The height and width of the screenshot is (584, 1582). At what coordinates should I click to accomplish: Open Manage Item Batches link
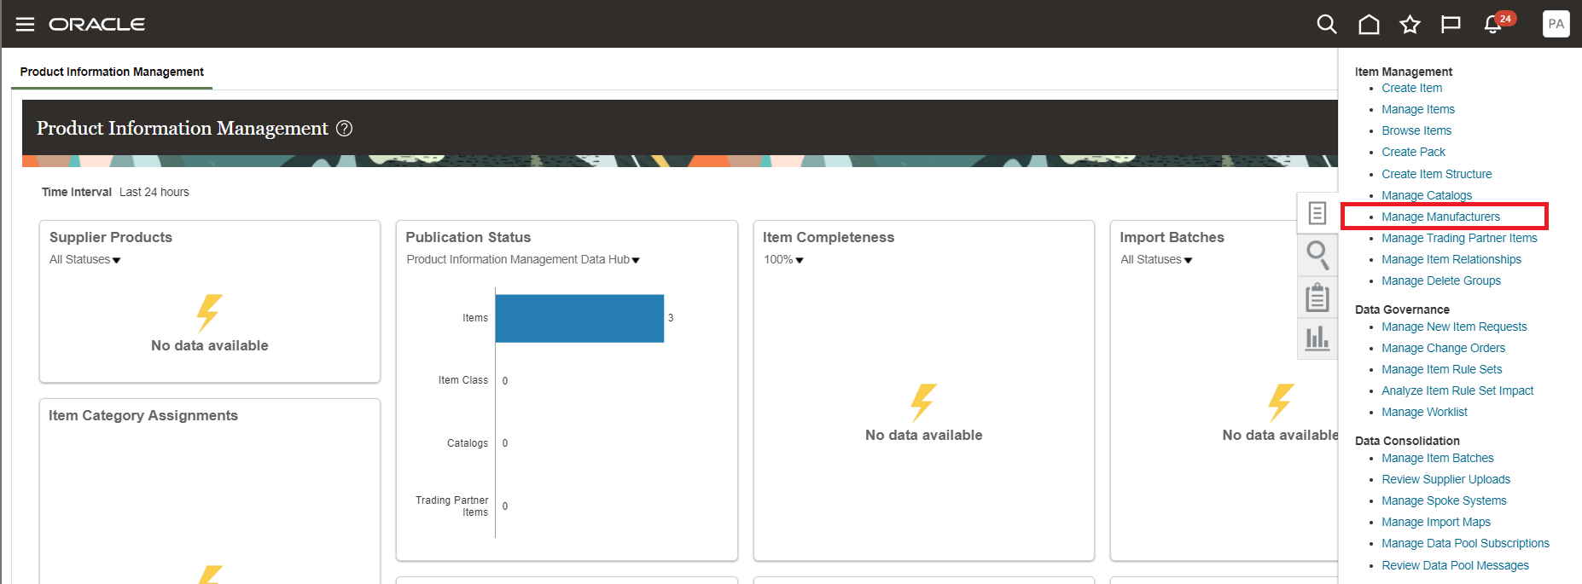(1438, 458)
